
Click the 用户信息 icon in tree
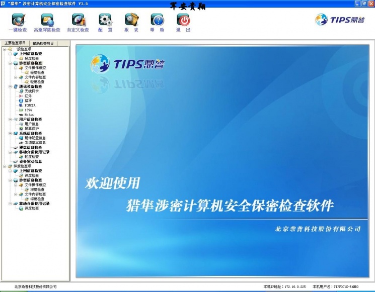tap(21, 124)
